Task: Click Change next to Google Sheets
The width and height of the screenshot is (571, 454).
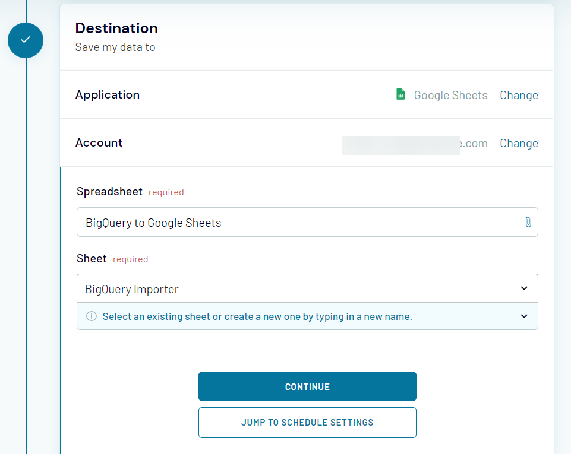Action: (518, 95)
